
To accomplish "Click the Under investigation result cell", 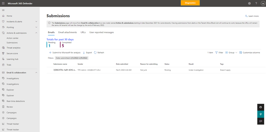I will [x=196, y=70].
